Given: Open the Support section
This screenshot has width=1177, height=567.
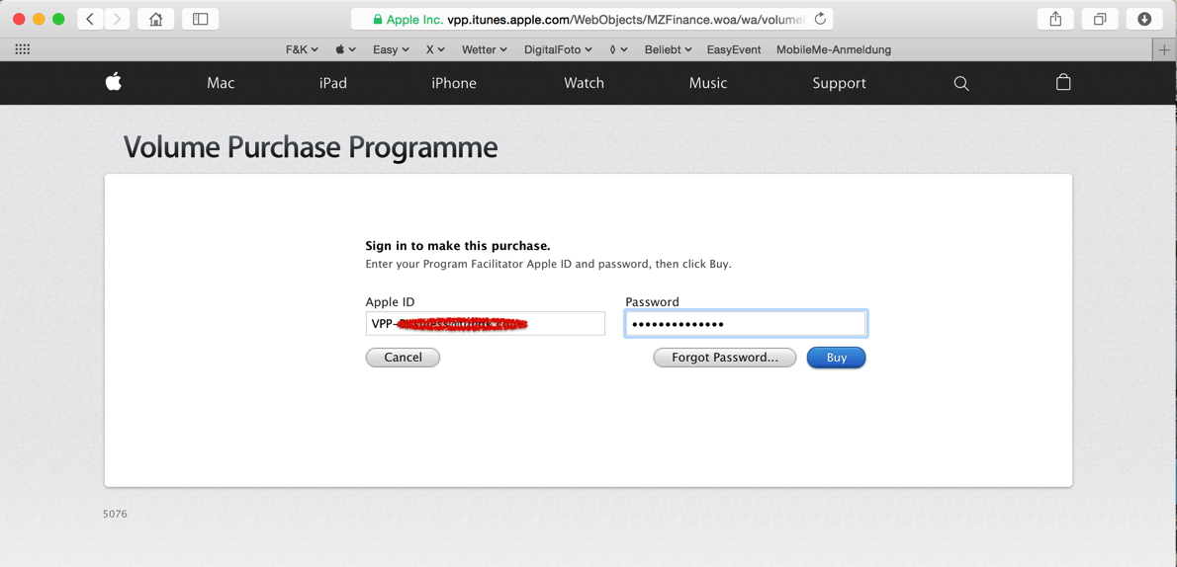Looking at the screenshot, I should pos(839,83).
